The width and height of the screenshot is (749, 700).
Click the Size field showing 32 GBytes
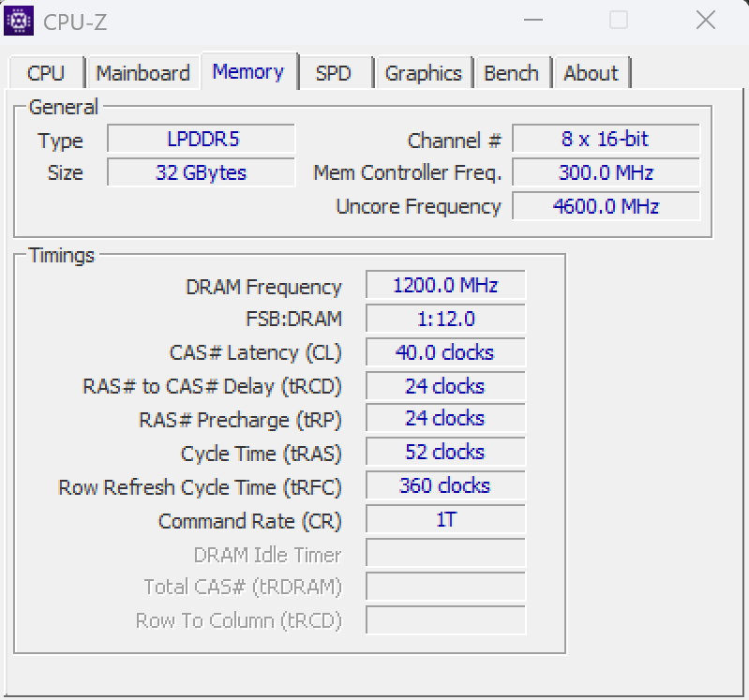(x=202, y=172)
